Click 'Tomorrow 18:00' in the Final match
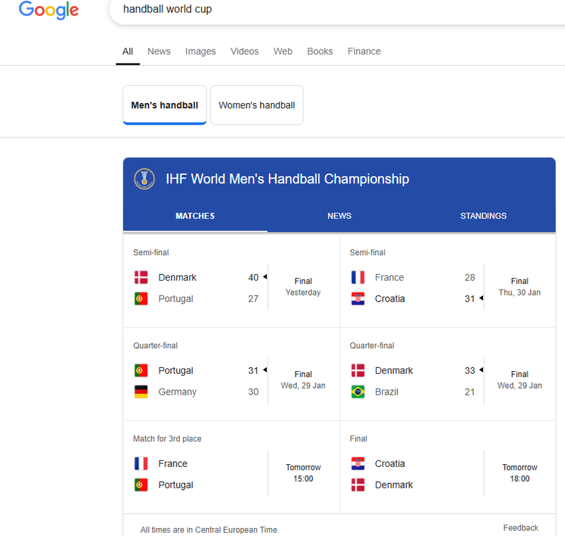The height and width of the screenshot is (536, 565). pos(519,473)
